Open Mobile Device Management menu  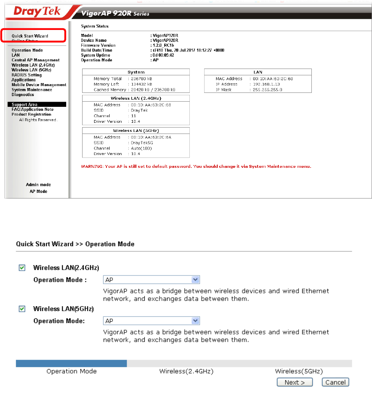point(39,85)
